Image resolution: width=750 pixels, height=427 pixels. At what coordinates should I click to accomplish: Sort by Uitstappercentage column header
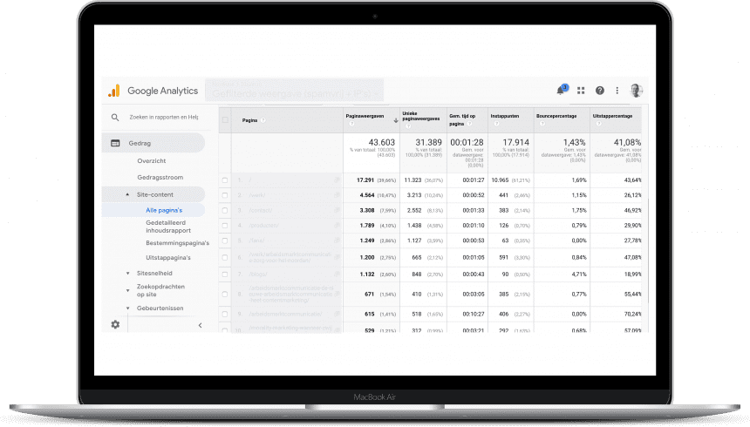pos(613,116)
